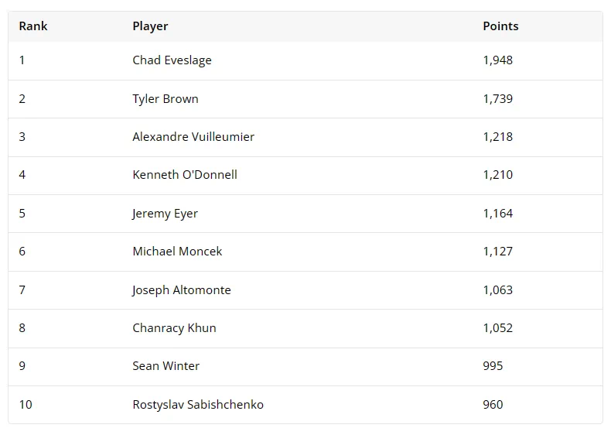This screenshot has width=611, height=435.
Task: Click the Rank column header
Action: point(33,26)
